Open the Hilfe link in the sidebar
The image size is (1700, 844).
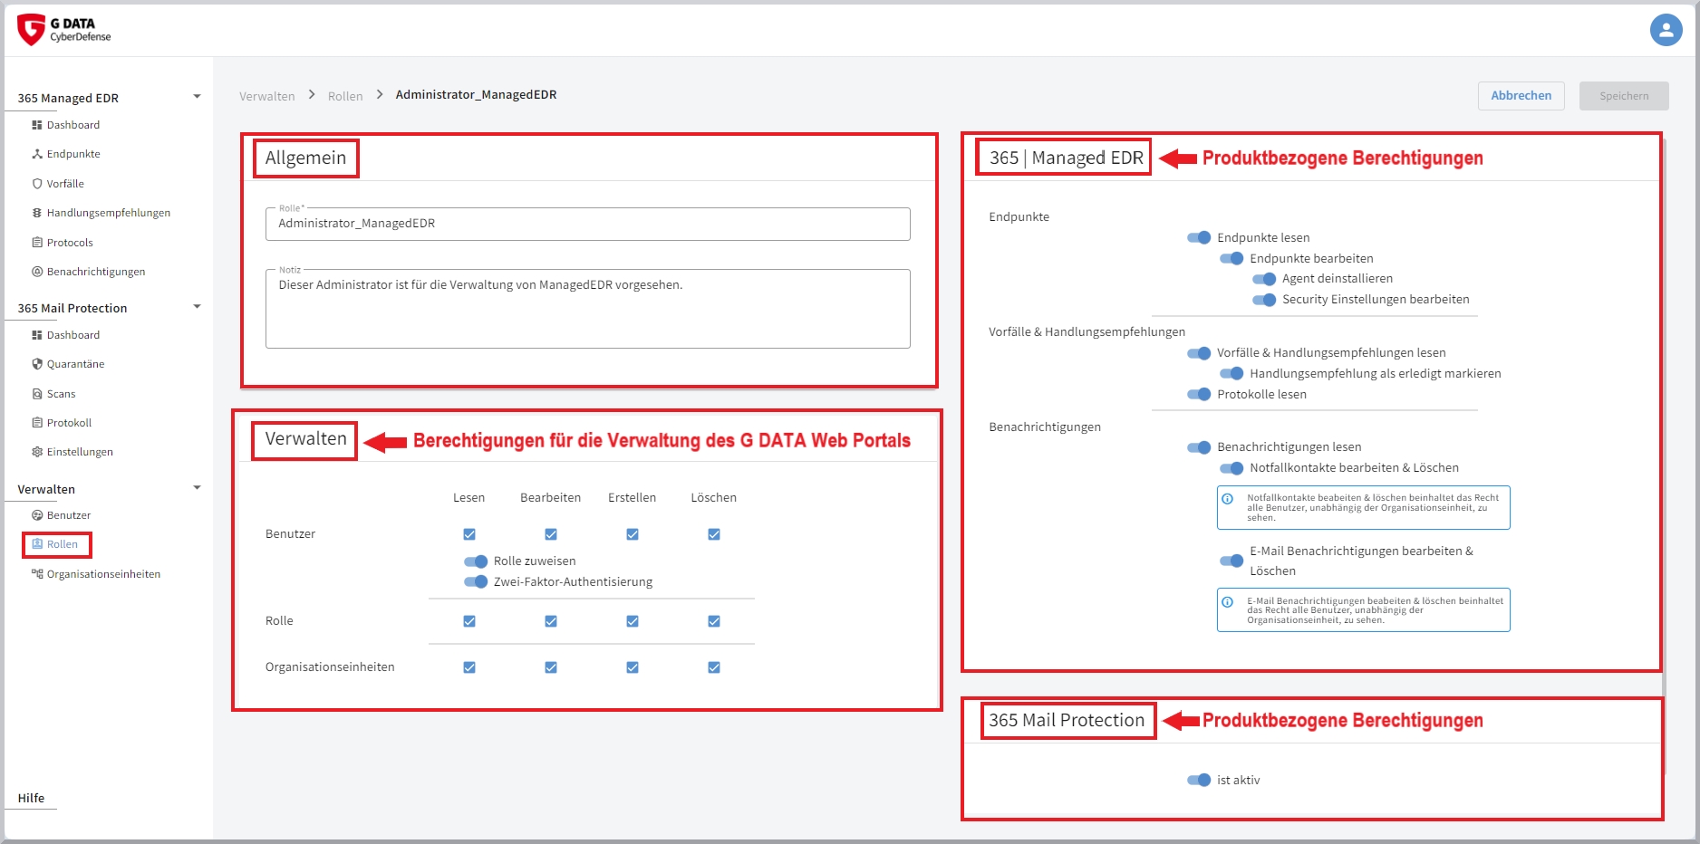tap(31, 798)
